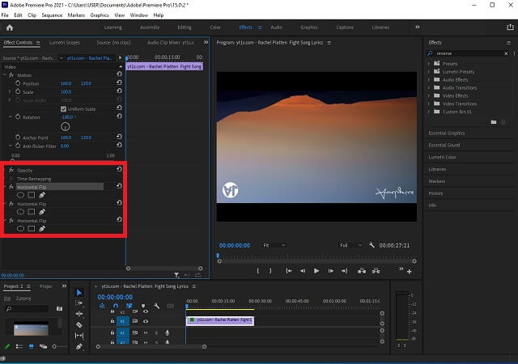The height and width of the screenshot is (364, 518).
Task: Solo the A1 audio track
Action: coord(156,332)
